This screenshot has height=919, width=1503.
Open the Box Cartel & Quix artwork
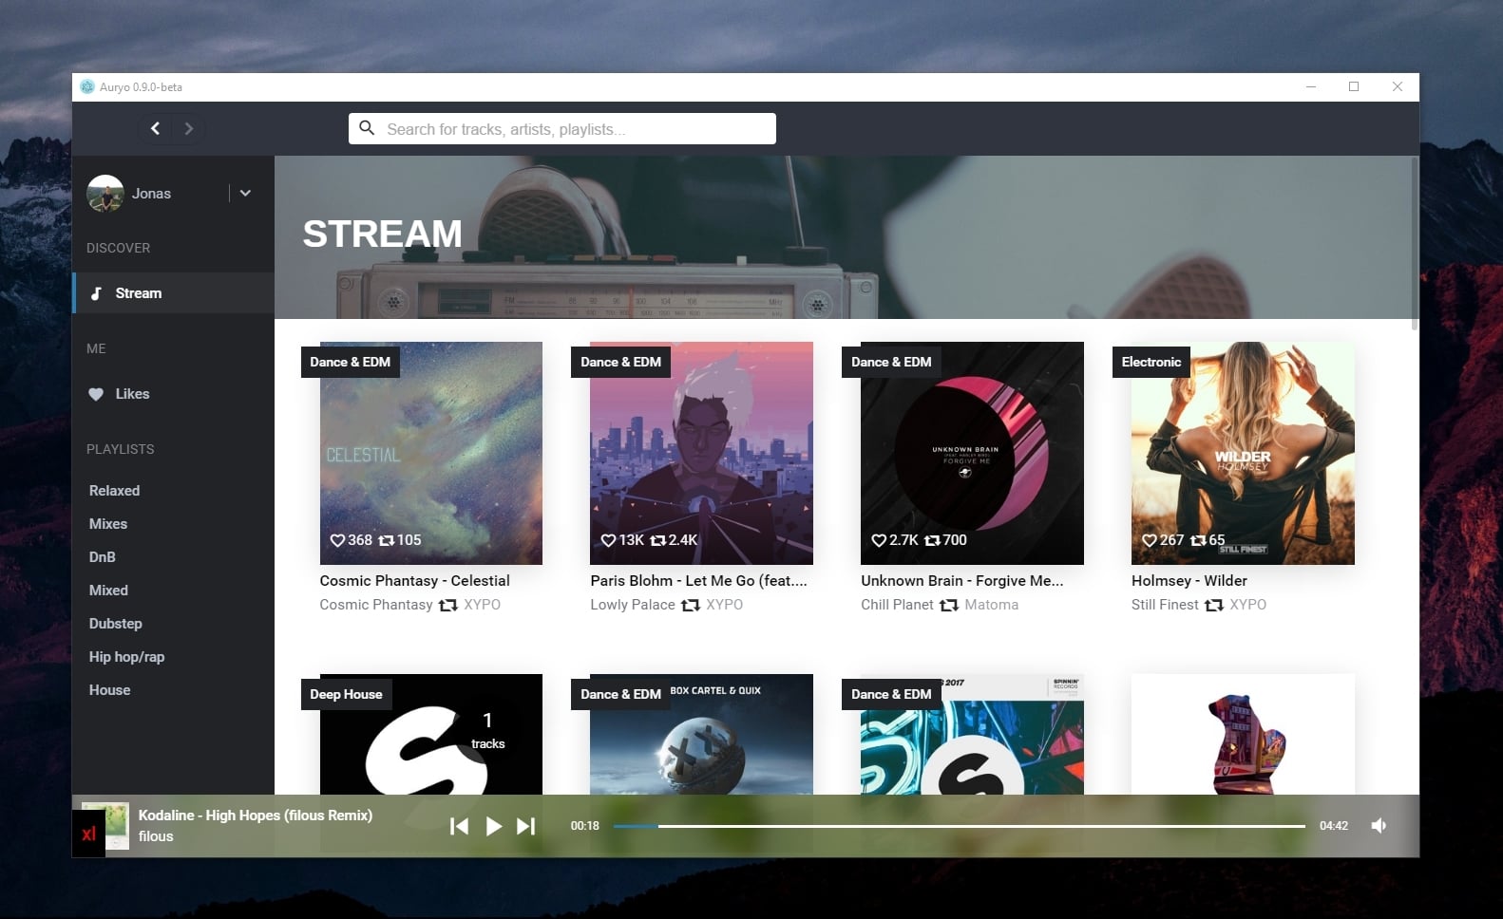coord(701,734)
